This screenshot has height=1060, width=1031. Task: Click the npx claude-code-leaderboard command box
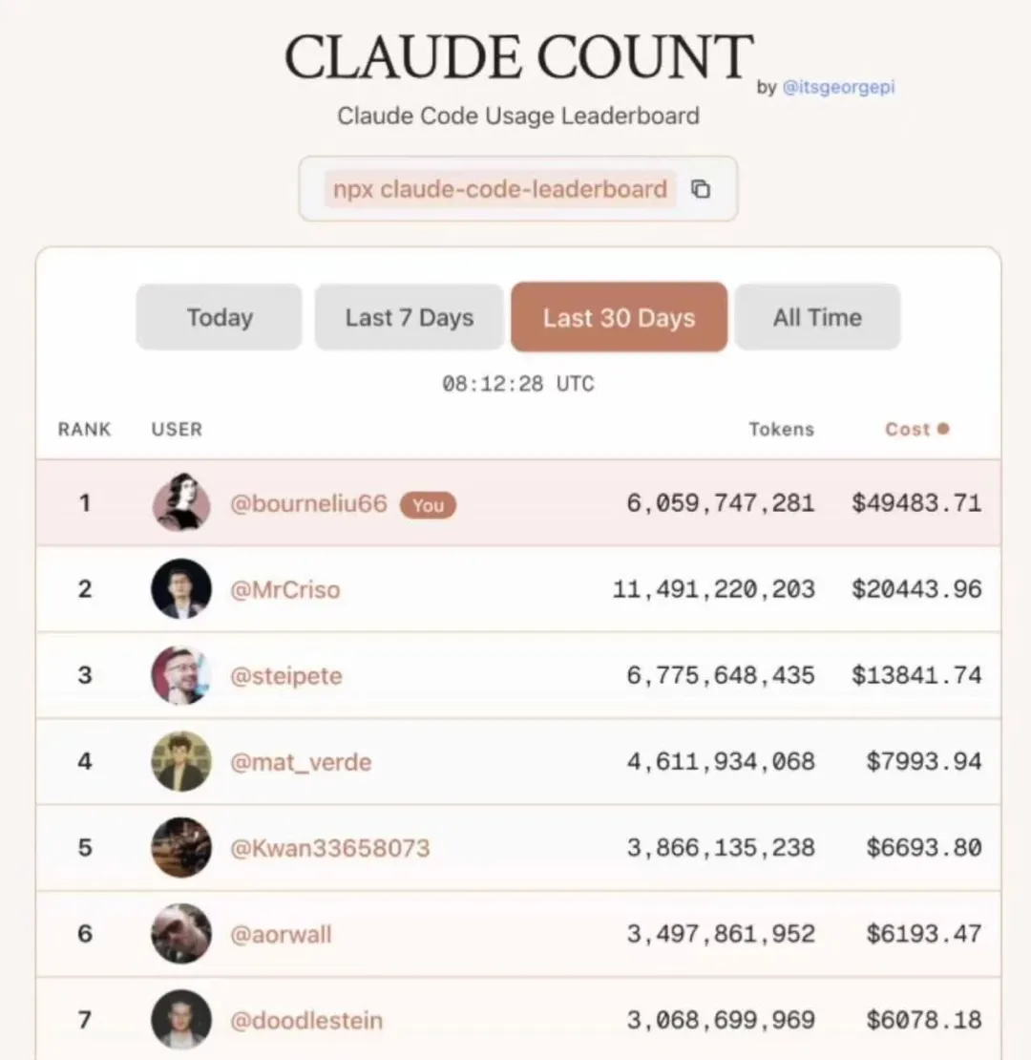[x=499, y=189]
